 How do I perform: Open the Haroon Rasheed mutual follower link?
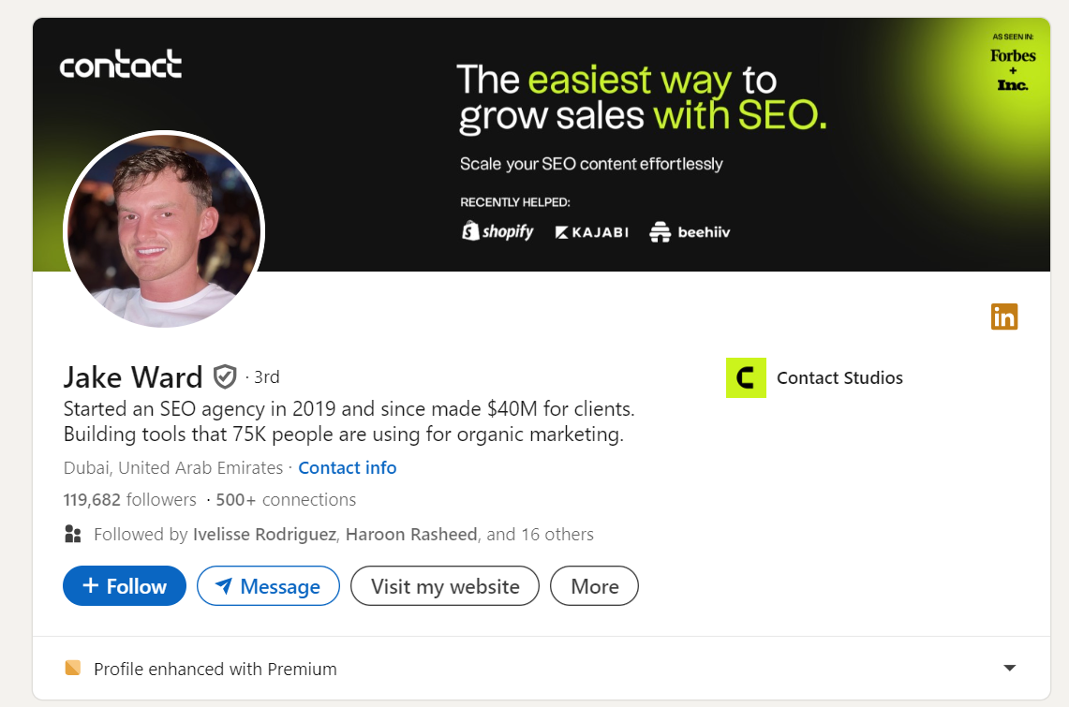pyautogui.click(x=412, y=535)
